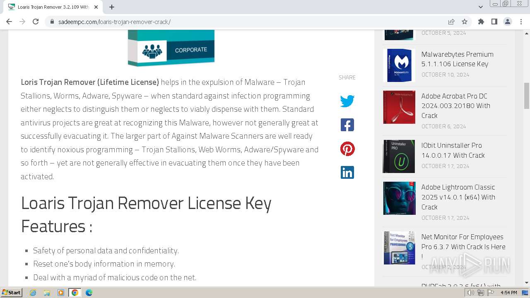The image size is (530, 298).
Task: Open the Adobe Lightroom Classic 2025 post
Action: (x=458, y=197)
